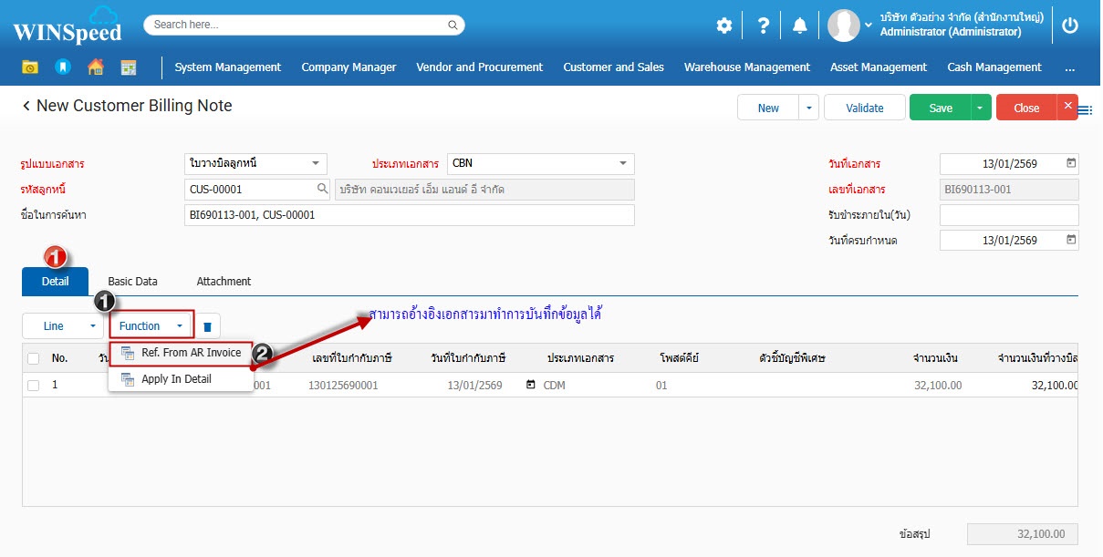This screenshot has width=1103, height=557.
Task: Choose Apply In Detail menu entry
Action: pyautogui.click(x=176, y=379)
